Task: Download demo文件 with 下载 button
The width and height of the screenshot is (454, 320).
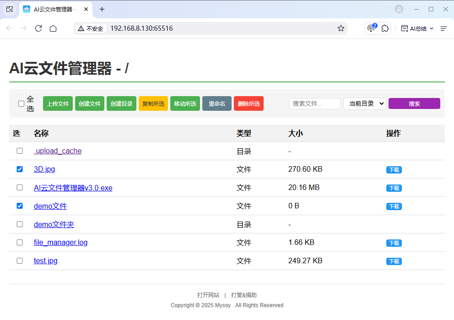Action: click(x=394, y=206)
